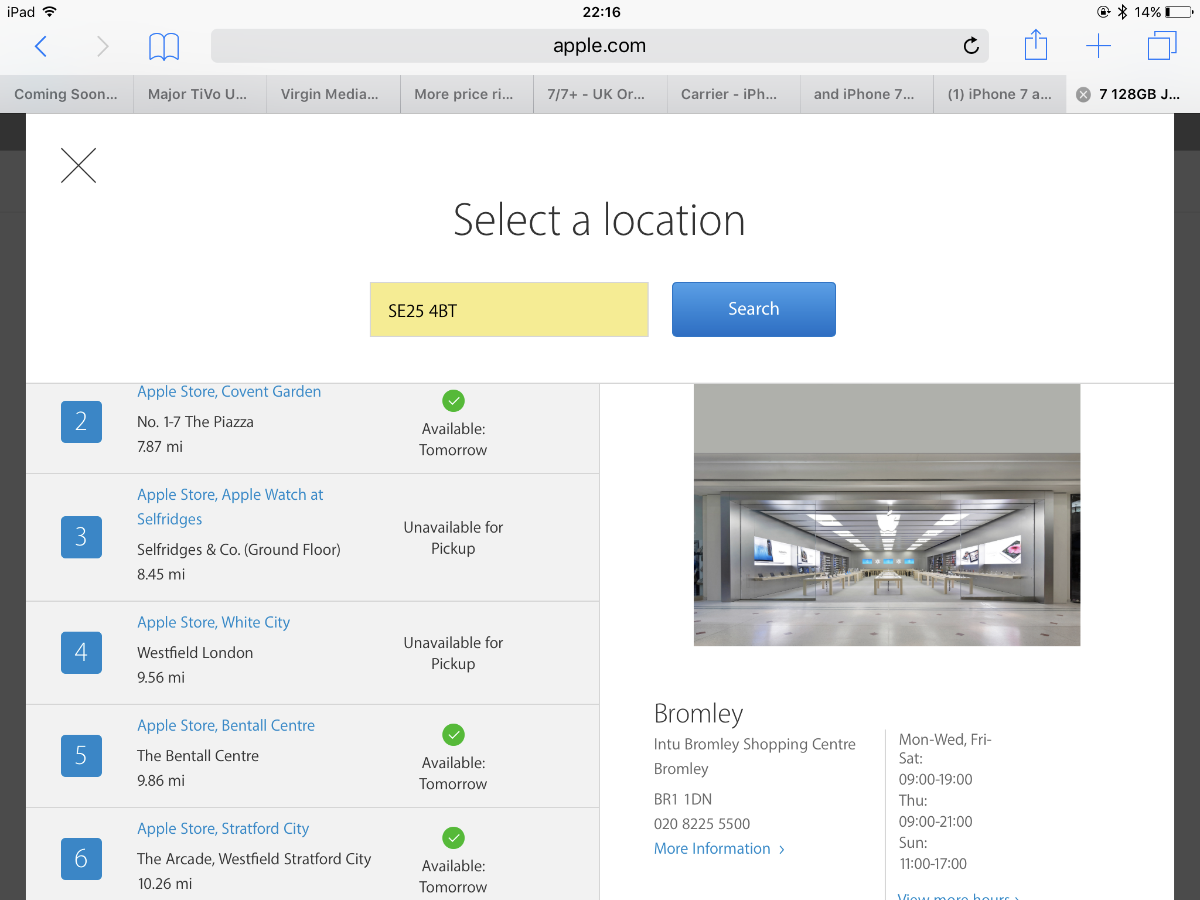
Task: Click Stratford City green availability checkmark
Action: [454, 838]
